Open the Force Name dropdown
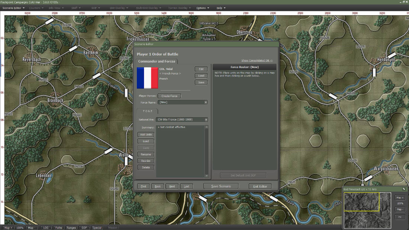 pyautogui.click(x=183, y=102)
